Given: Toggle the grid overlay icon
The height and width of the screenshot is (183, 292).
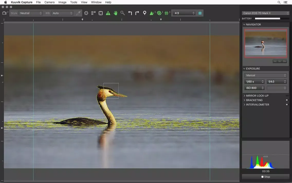Looking at the screenshot, I should pos(167,13).
